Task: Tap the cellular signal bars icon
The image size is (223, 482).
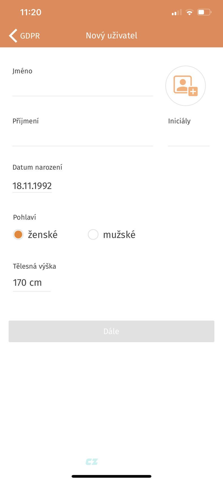Action: coord(177,12)
